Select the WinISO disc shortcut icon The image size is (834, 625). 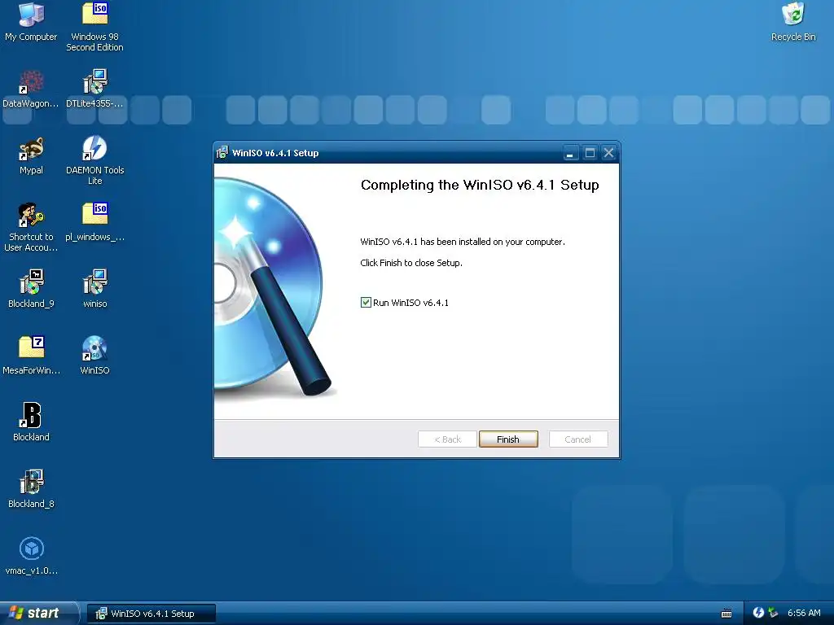(94, 355)
